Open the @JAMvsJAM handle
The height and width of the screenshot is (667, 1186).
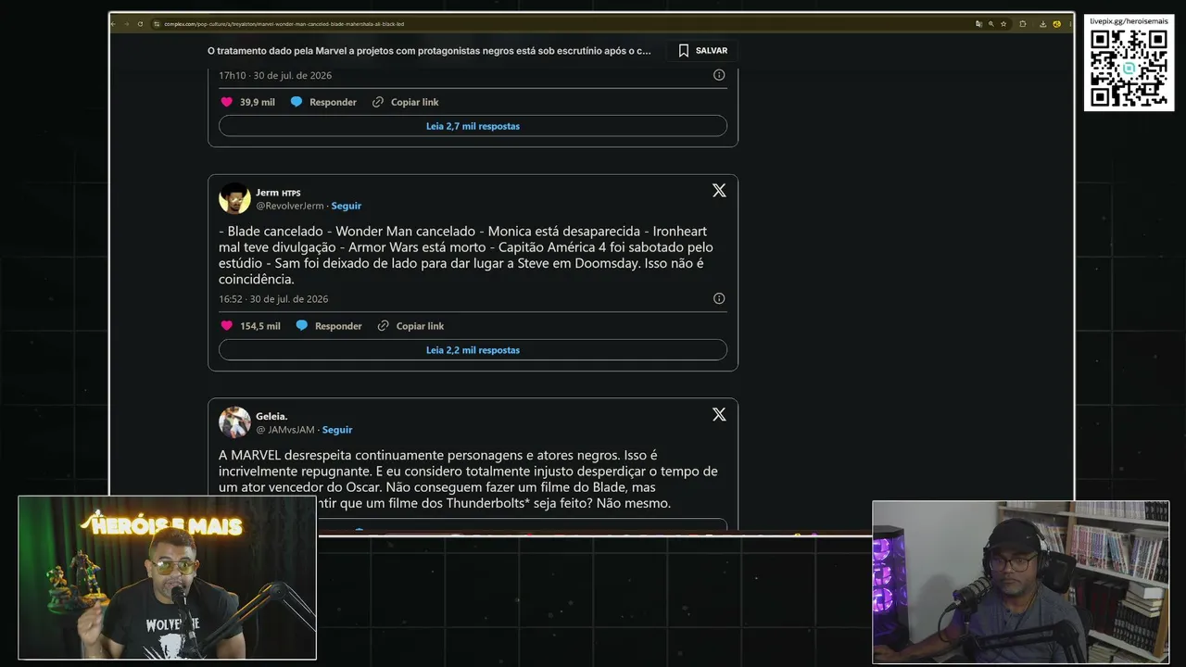pos(285,430)
